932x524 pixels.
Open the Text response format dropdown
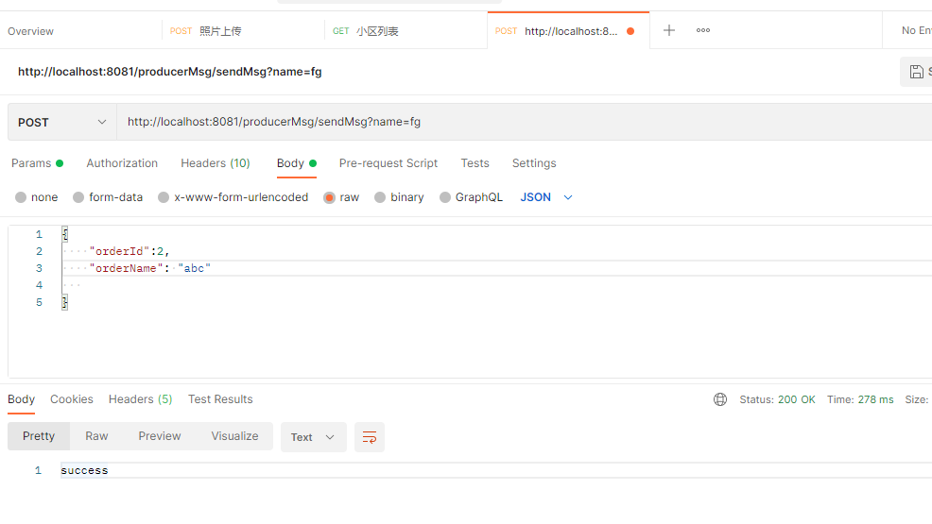tap(313, 437)
